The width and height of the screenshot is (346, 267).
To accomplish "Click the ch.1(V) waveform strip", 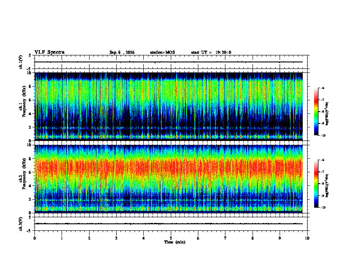I will coord(169,62).
